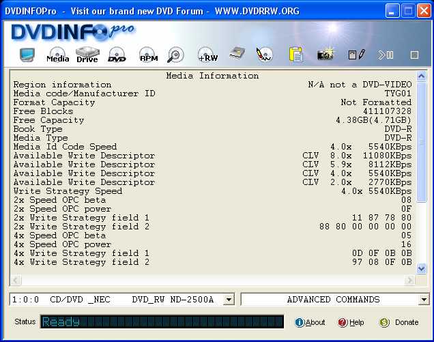Open the +RW disc tool

pyautogui.click(x=207, y=55)
